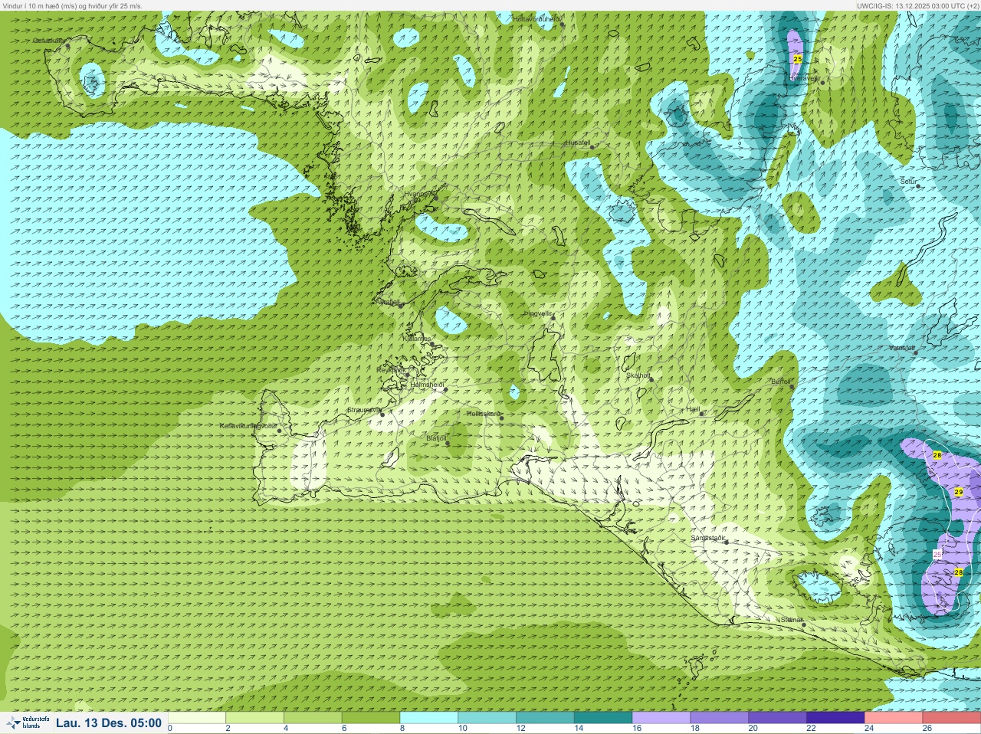
Task: Select the 4–6 m/s legend swatch
Action: coord(313,719)
